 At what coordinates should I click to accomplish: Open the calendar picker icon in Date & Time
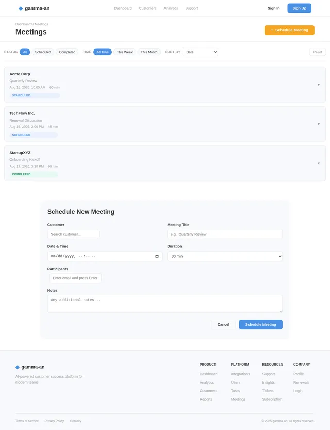(157, 256)
